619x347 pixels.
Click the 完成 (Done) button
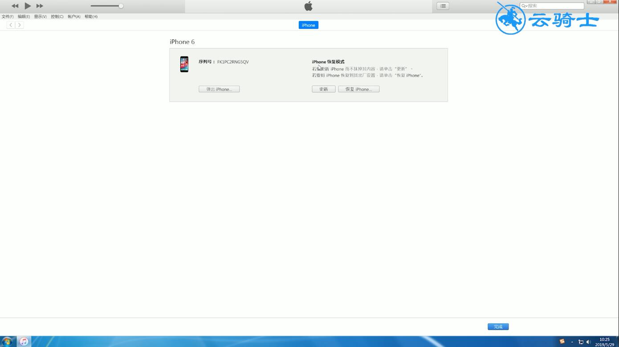498,327
